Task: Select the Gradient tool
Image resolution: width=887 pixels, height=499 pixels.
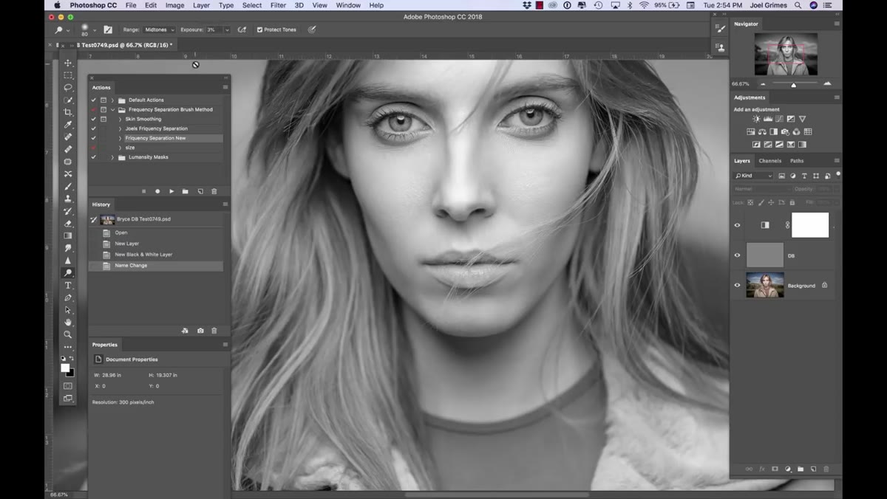Action: click(68, 235)
